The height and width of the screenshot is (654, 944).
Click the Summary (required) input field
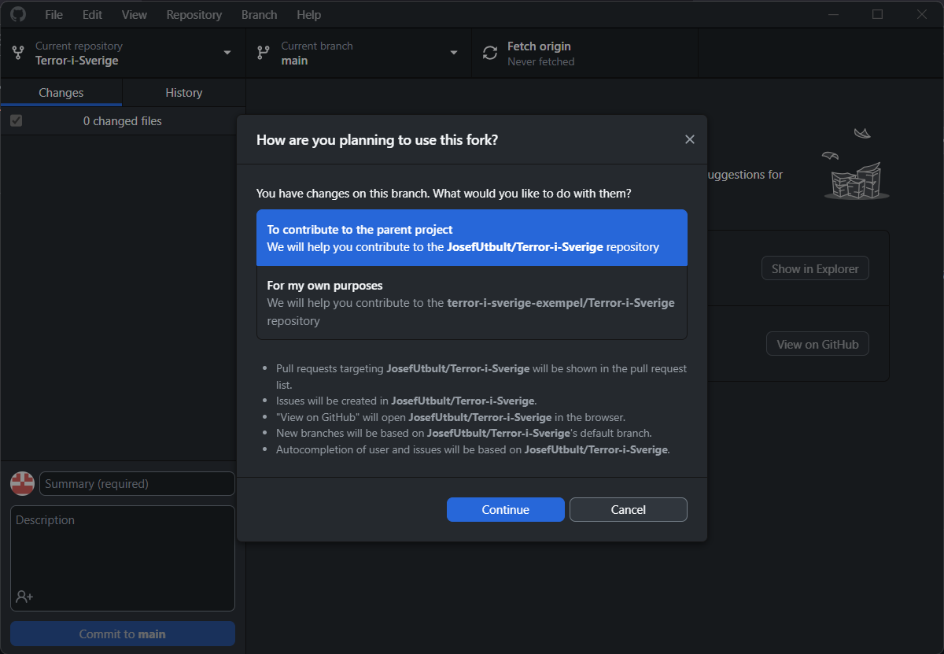coord(137,483)
